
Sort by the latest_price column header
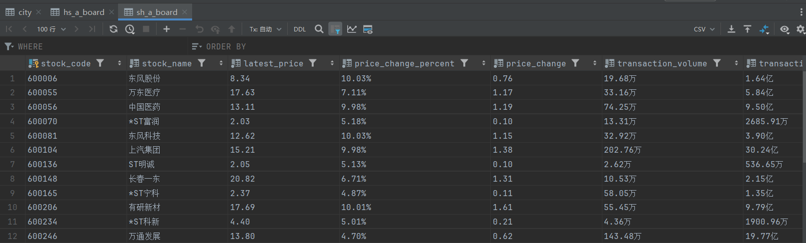[273, 63]
